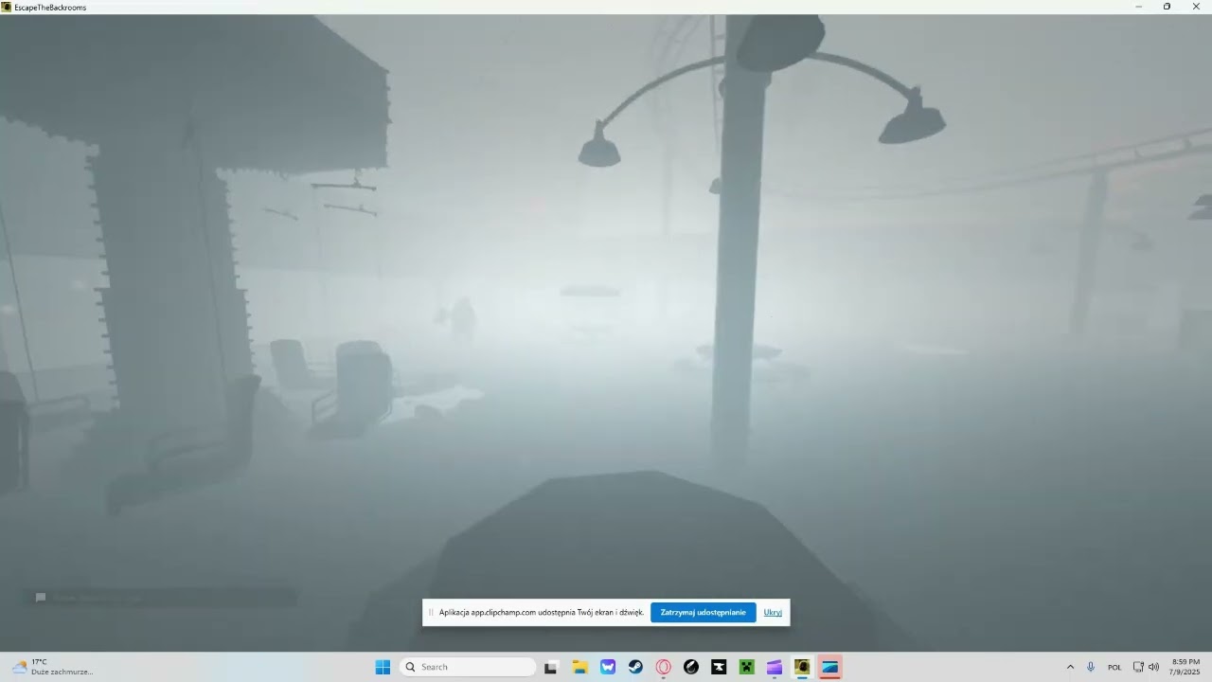Open the Windows Start menu
This screenshot has height=682, width=1212.
pyautogui.click(x=383, y=667)
